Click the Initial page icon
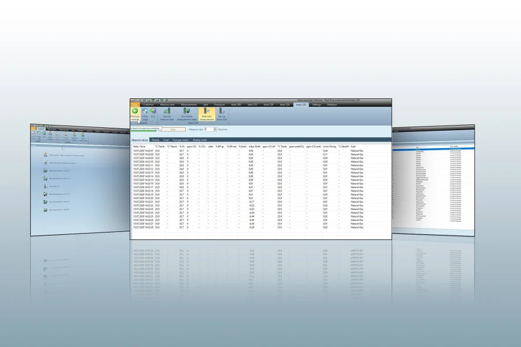The width and height of the screenshot is (521, 347). (145, 111)
